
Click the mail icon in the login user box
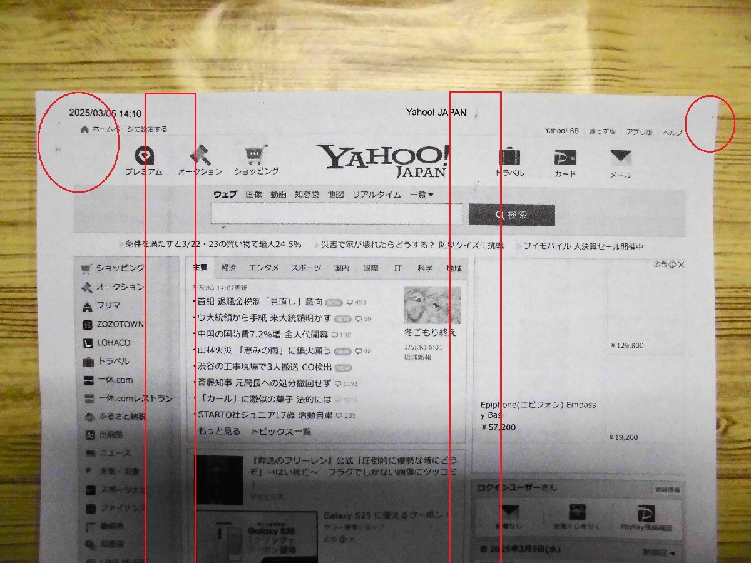(x=511, y=512)
